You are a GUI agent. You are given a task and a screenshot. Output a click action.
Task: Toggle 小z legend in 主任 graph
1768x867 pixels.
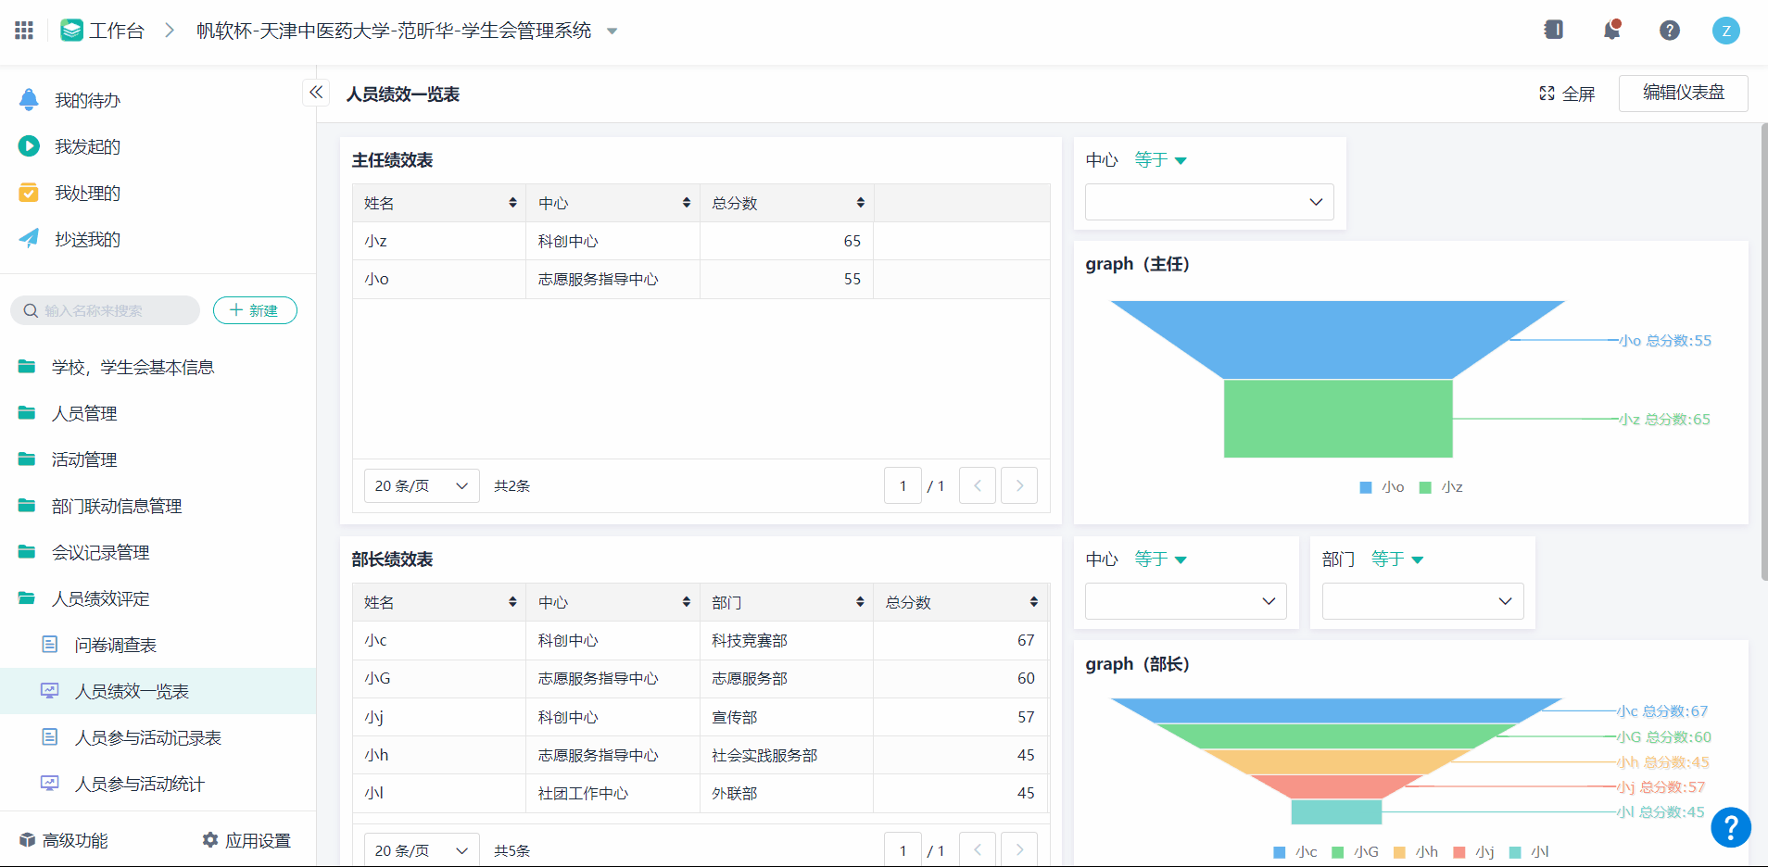pos(1441,487)
